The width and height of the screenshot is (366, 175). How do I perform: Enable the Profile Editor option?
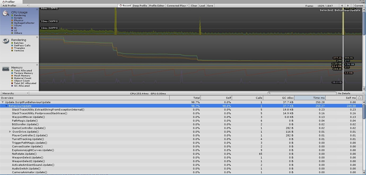156,5
